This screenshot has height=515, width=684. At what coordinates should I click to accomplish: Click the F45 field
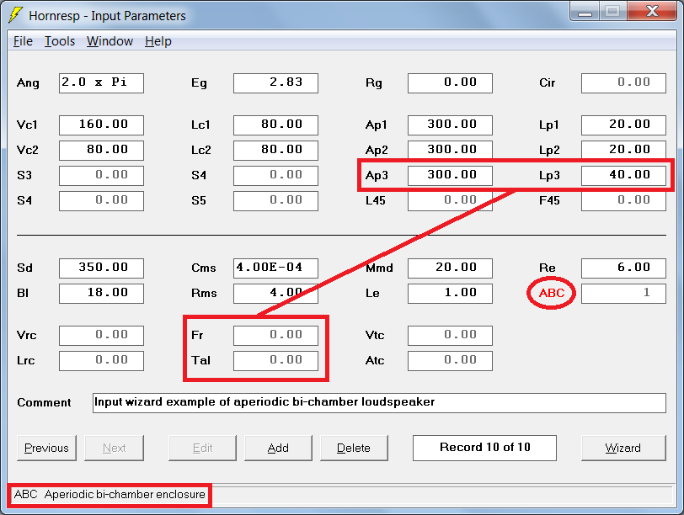coord(623,201)
